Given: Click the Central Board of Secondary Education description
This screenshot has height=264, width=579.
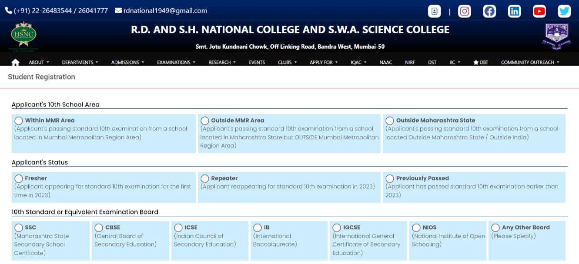Looking at the screenshot, I should point(126,240).
